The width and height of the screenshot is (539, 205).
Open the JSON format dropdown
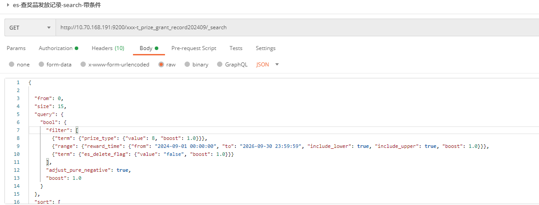[267, 65]
